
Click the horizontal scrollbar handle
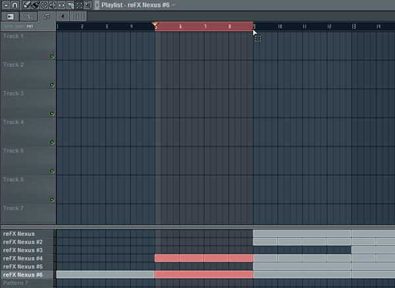[78, 15]
